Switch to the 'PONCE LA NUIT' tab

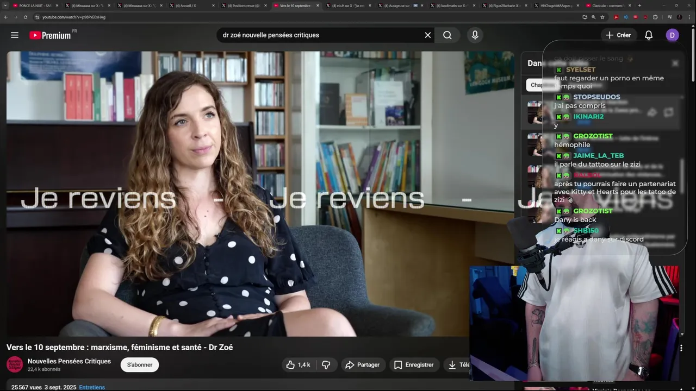pos(35,5)
